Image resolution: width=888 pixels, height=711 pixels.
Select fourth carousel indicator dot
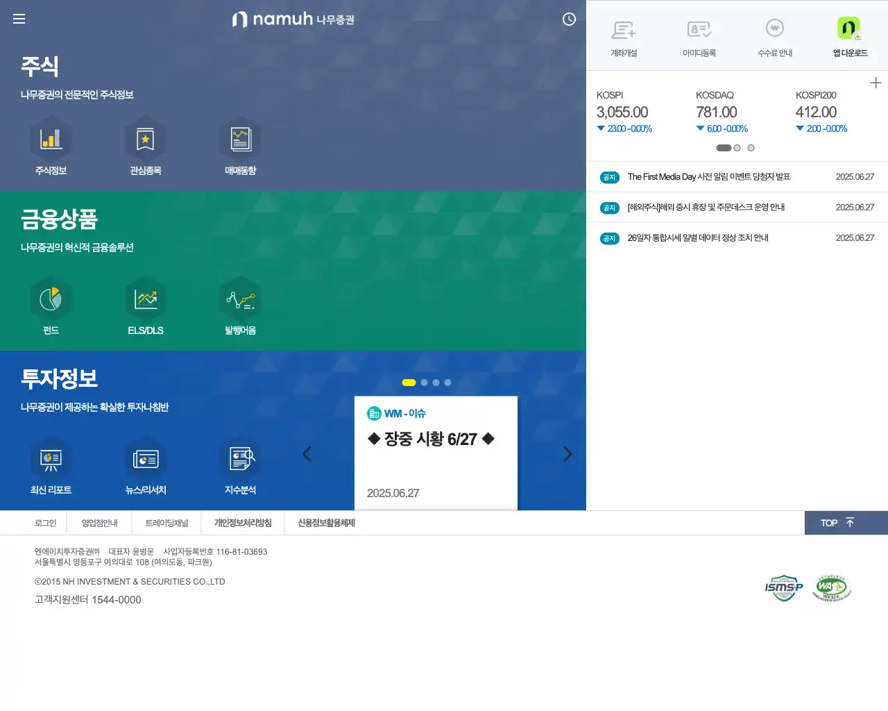[447, 383]
